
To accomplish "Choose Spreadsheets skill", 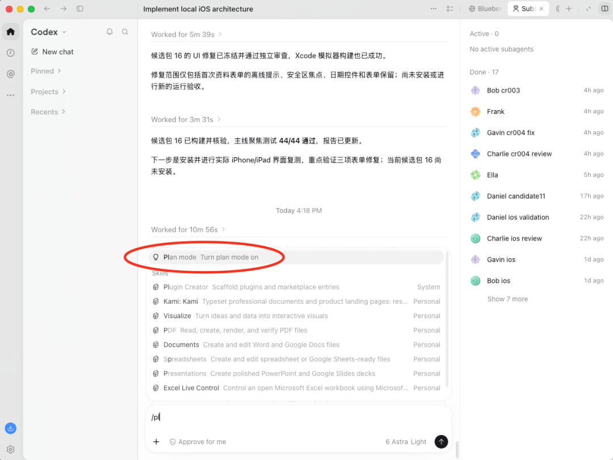I will click(x=296, y=359).
